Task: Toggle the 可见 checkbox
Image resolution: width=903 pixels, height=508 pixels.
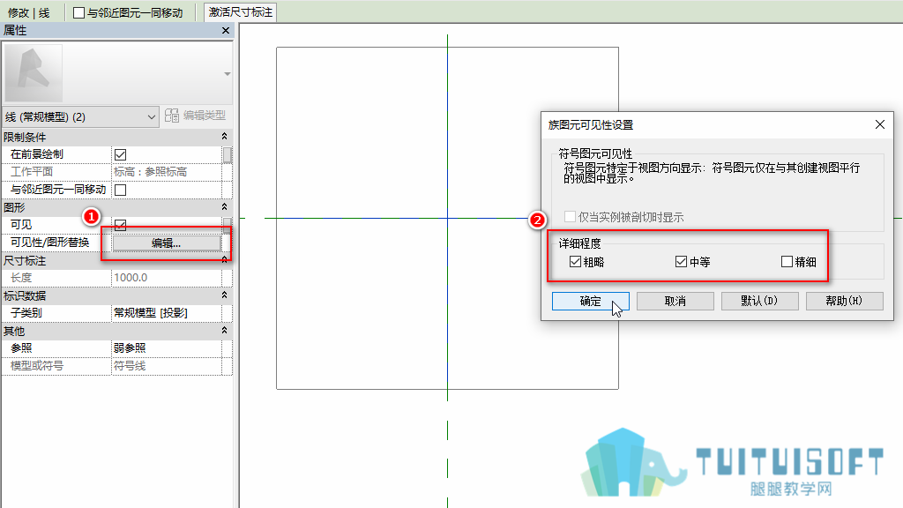Action: point(120,225)
